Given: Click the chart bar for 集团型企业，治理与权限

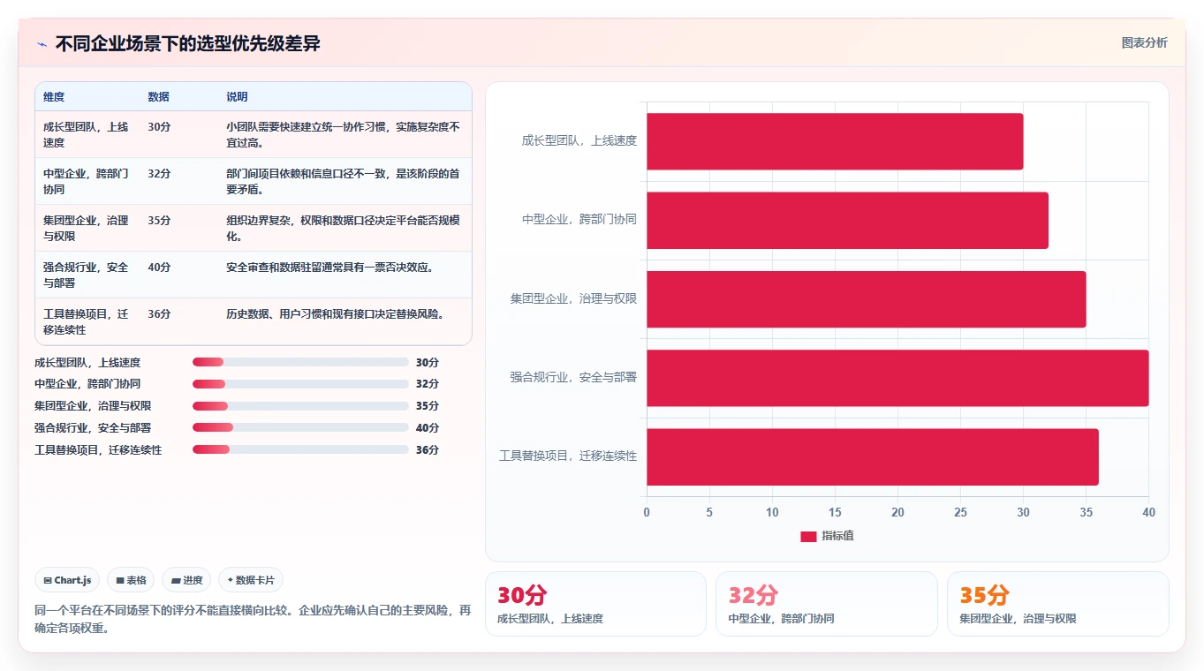Looking at the screenshot, I should (x=867, y=298).
